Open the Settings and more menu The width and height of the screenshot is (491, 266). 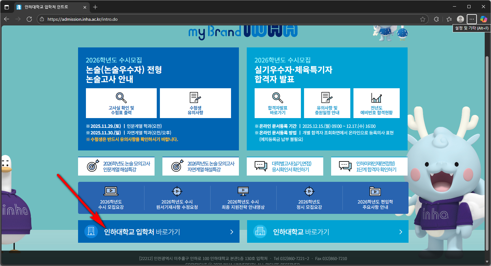[x=471, y=19]
